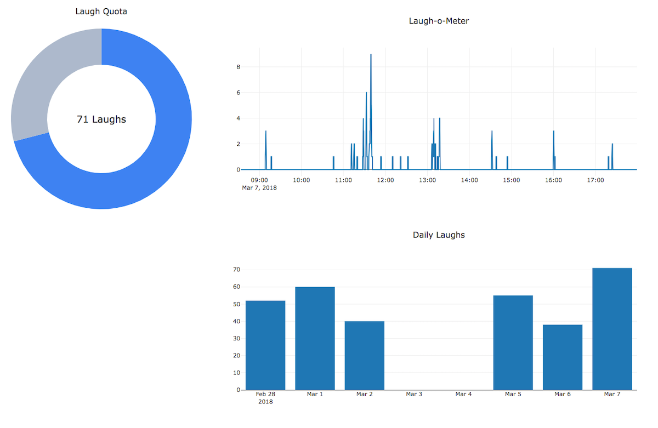Click the Mar 2 bar in Daily Laughs
Viewport: 658px width, 428px height.
coord(365,356)
